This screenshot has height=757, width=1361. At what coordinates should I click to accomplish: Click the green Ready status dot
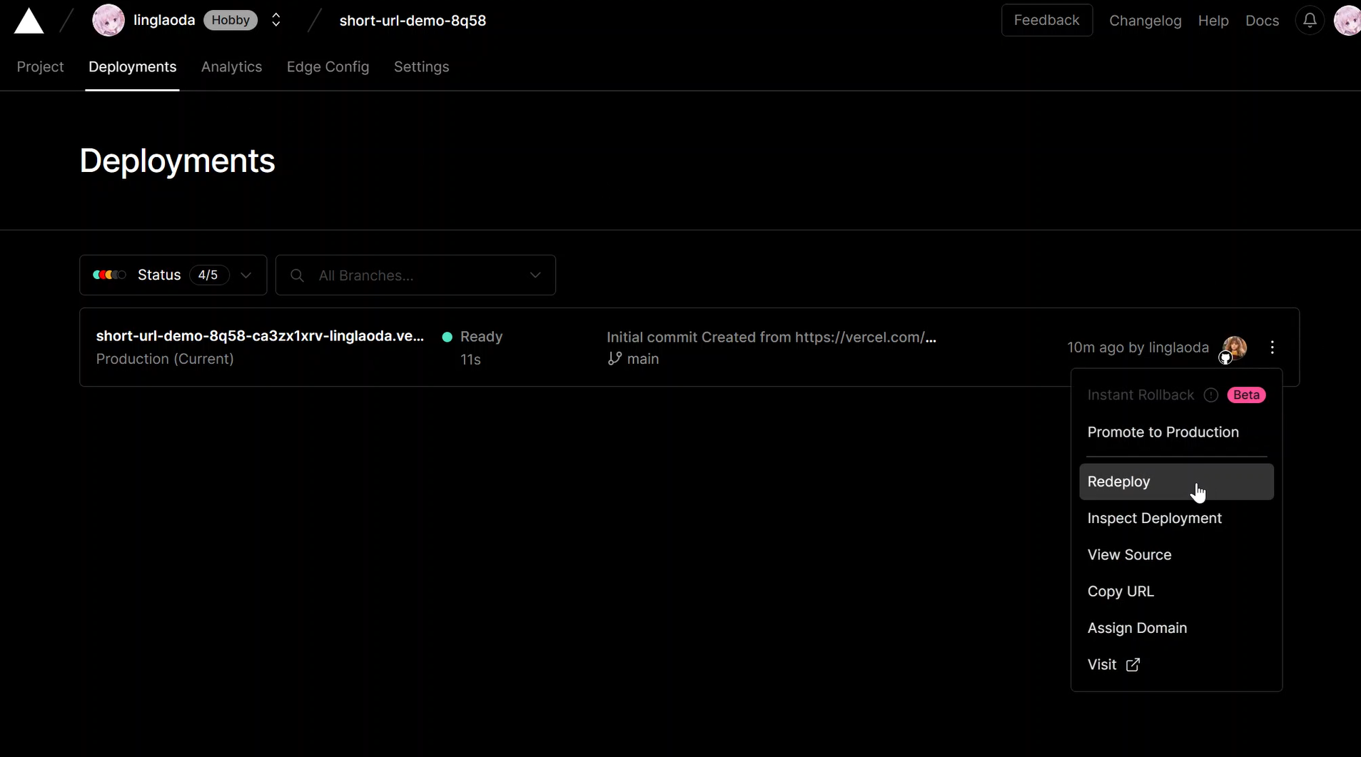click(447, 337)
